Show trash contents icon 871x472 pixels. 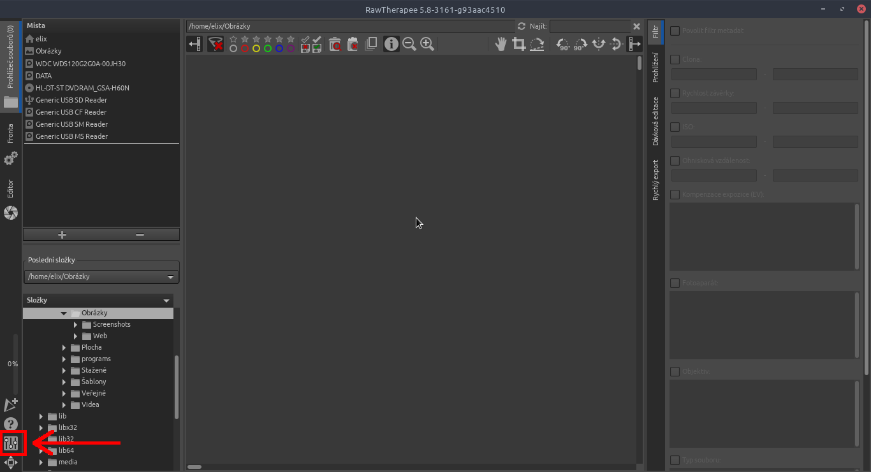[335, 44]
